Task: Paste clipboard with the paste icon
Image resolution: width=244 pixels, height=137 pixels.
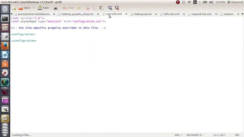Action: pyautogui.click(x=101, y=8)
